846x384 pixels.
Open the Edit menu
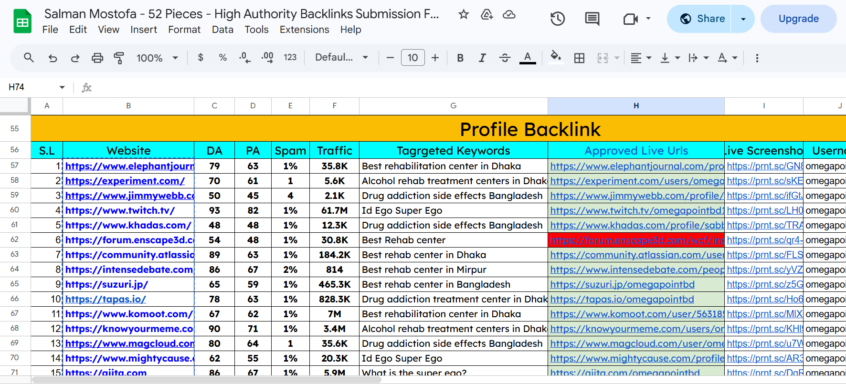click(x=78, y=30)
